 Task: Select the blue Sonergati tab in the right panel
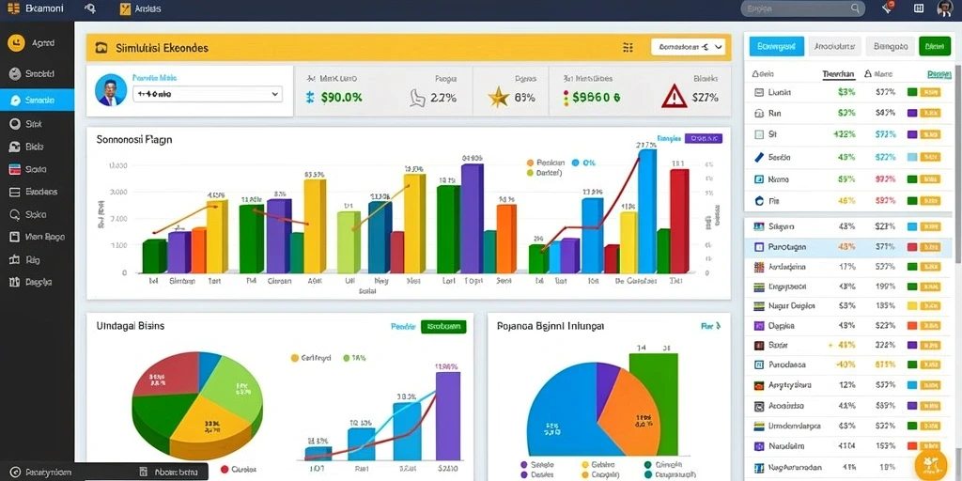coord(776,46)
